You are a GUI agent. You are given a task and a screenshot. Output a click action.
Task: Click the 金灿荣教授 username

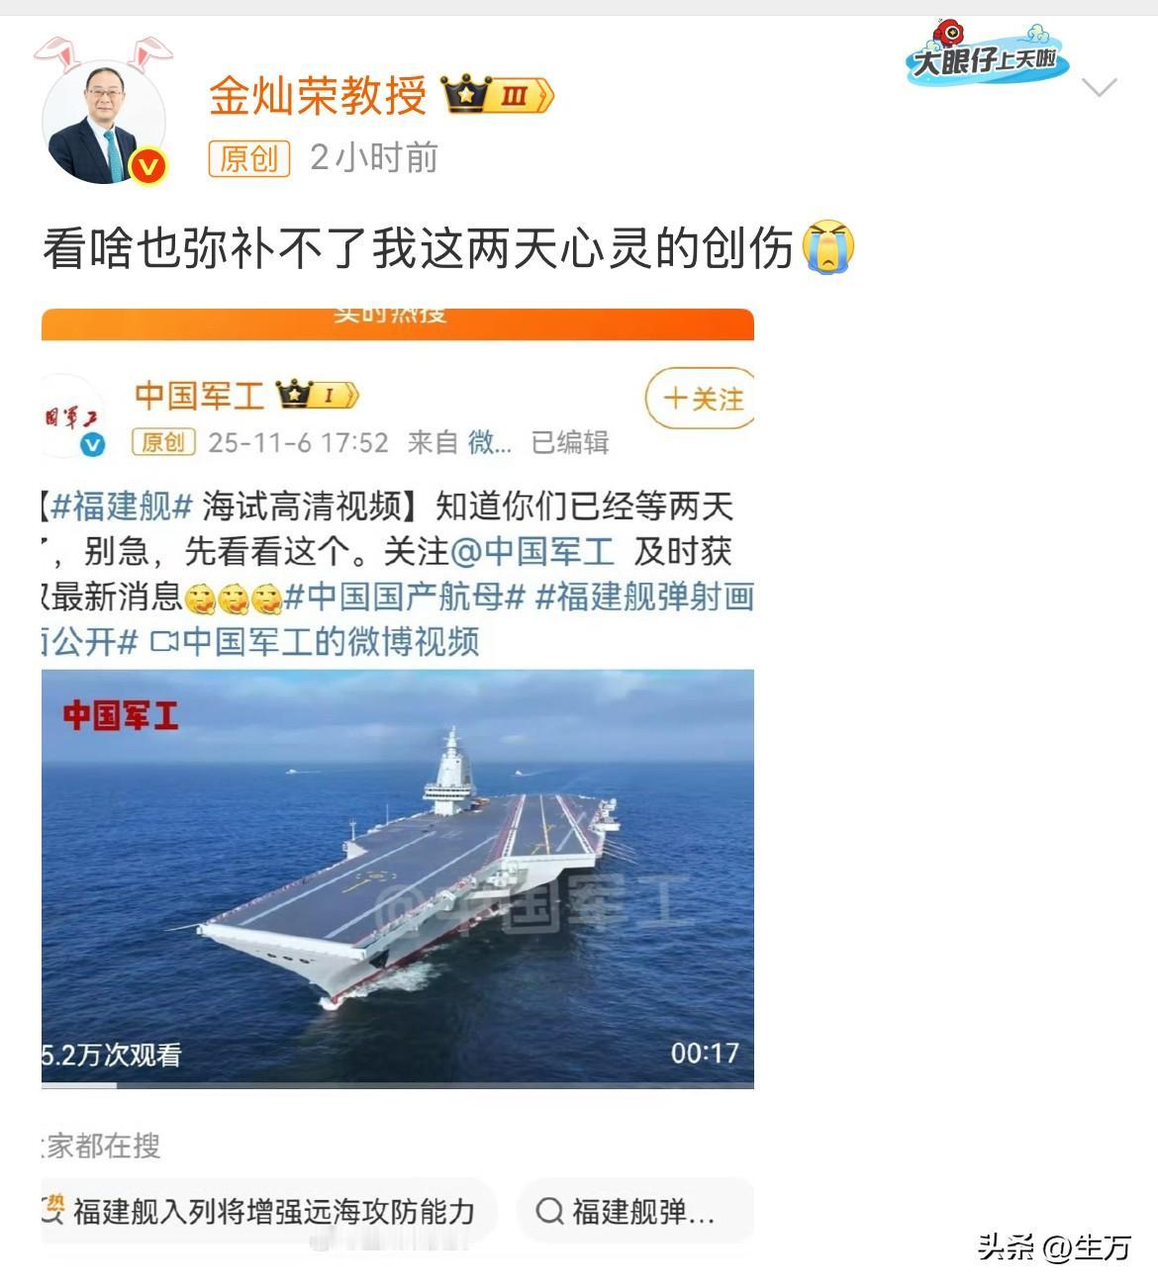(318, 95)
